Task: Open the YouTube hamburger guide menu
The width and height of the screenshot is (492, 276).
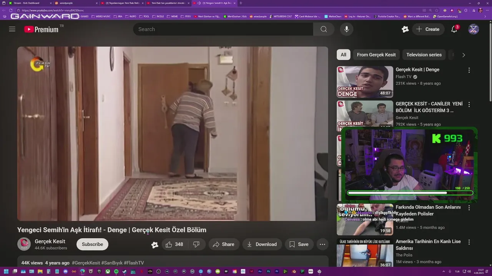Action: 12,29
